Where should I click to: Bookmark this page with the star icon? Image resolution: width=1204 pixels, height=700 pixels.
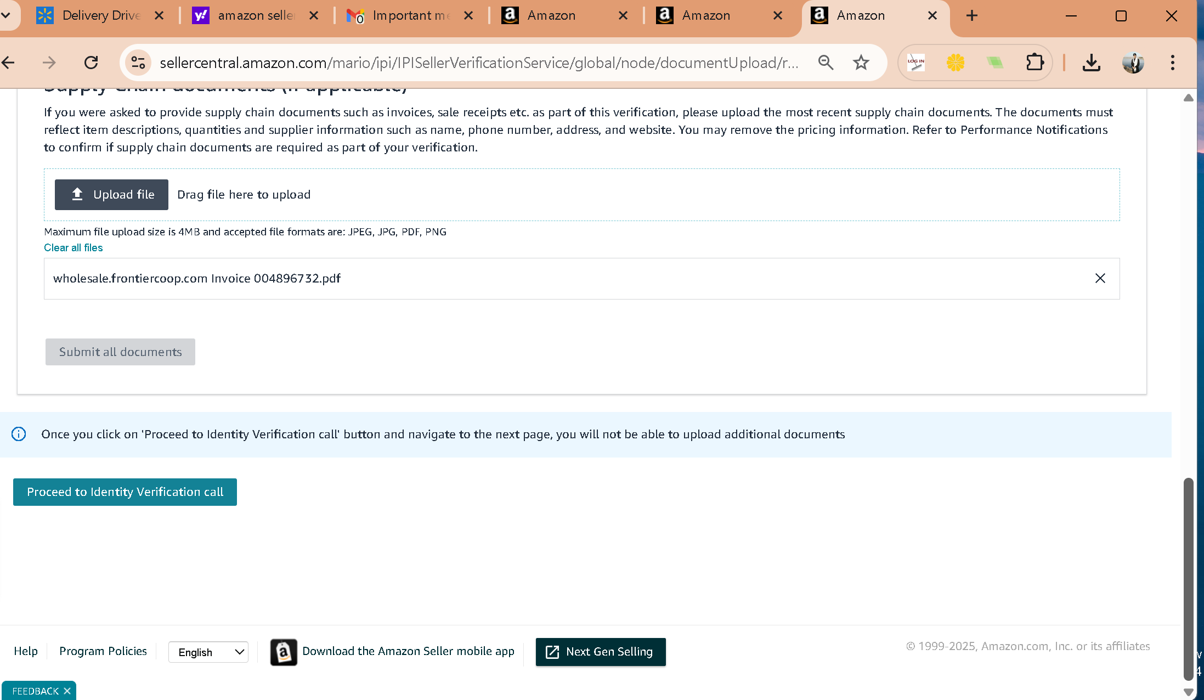click(861, 63)
